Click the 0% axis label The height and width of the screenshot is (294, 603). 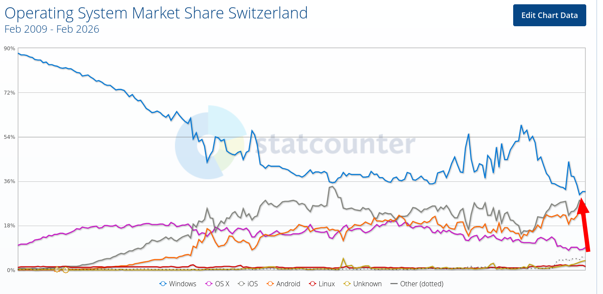(10, 269)
